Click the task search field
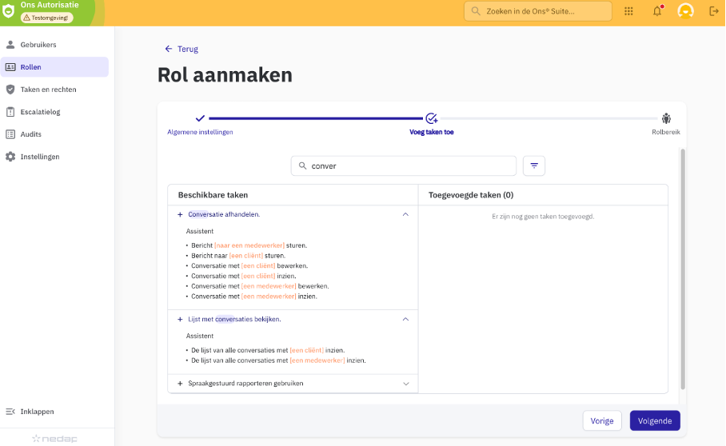Screen dimensions: 726x446 tap(408, 165)
